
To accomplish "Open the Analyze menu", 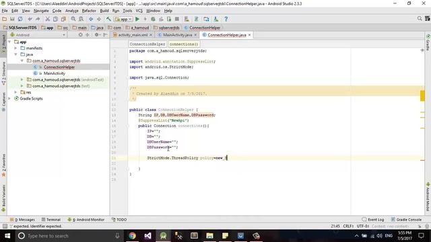I will 72,11.
